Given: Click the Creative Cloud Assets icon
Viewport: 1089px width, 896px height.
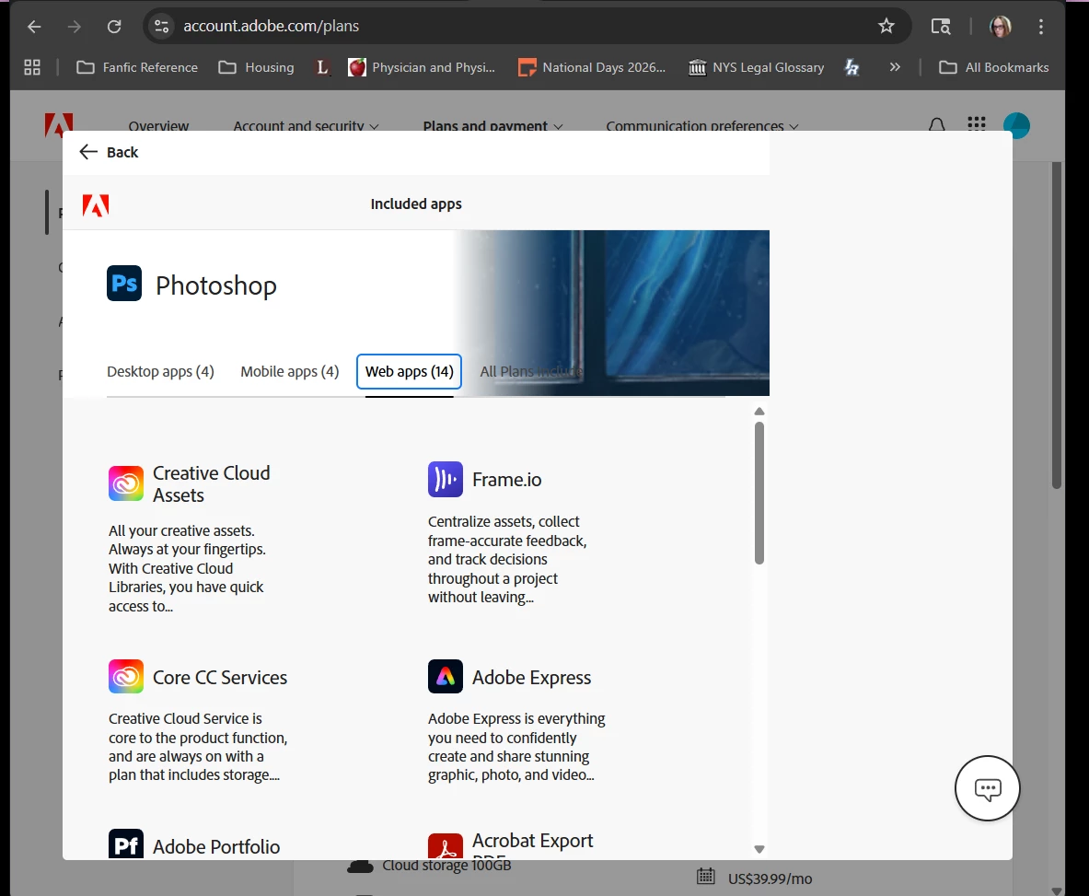Looking at the screenshot, I should [x=126, y=483].
